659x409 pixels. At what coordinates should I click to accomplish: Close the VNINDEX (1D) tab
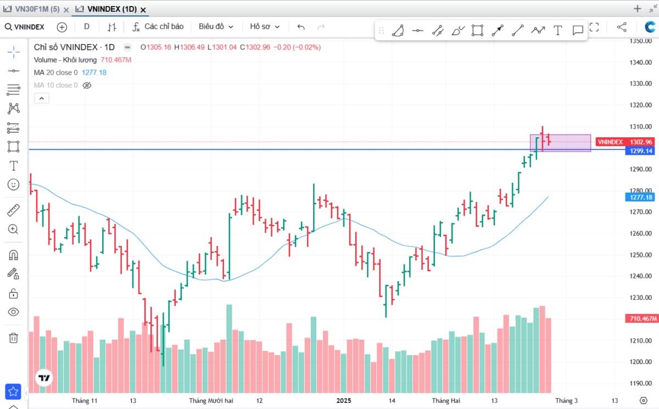click(143, 9)
